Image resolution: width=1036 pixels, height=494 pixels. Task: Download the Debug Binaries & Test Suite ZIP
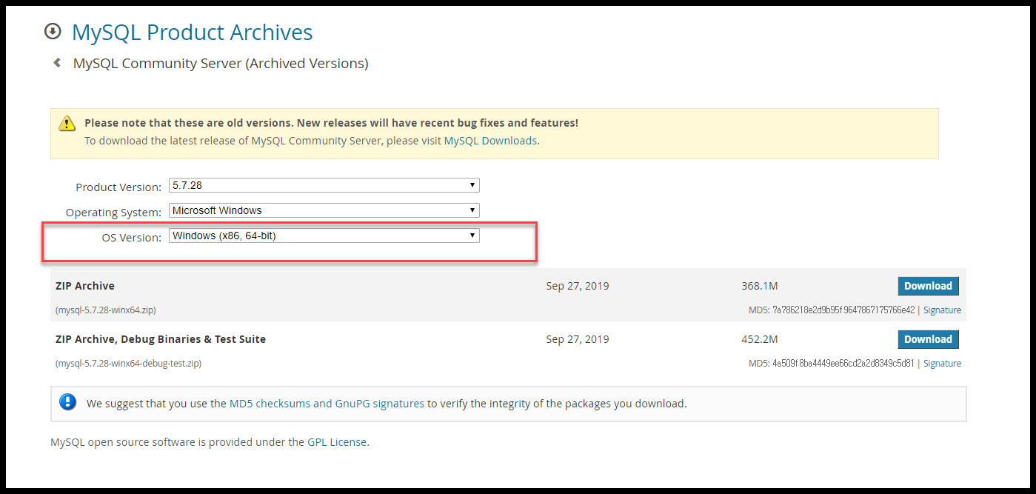click(x=928, y=339)
